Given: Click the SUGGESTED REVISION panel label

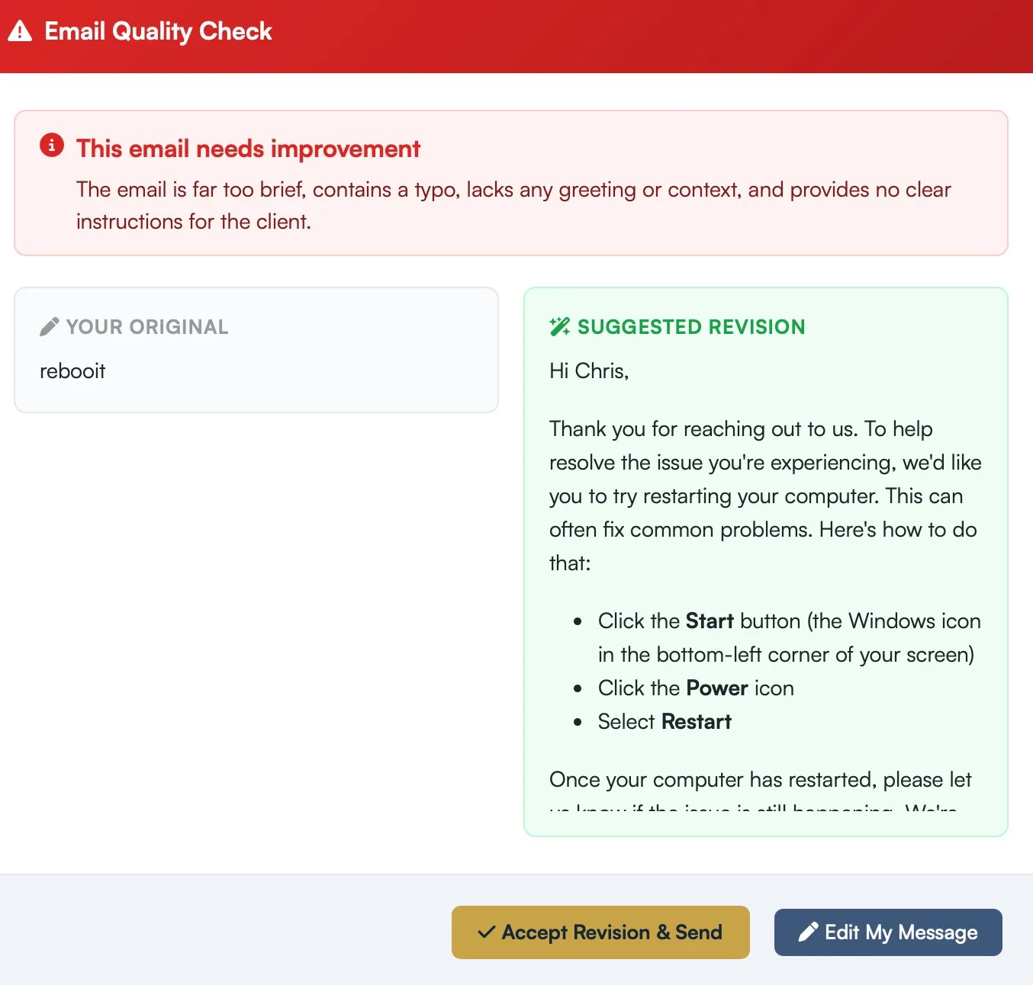Looking at the screenshot, I should pos(691,326).
